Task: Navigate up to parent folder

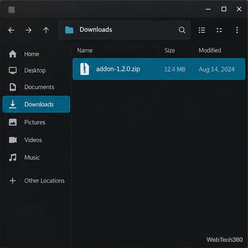Action: coord(46,30)
